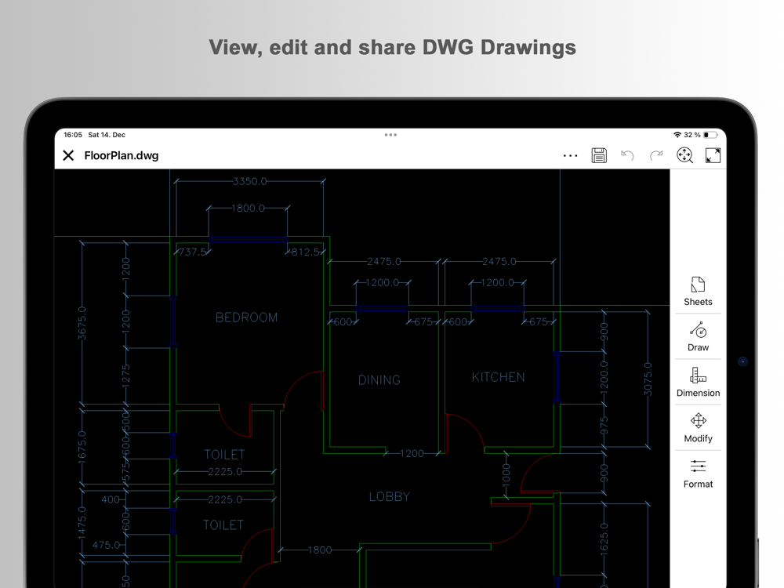Close the FloorPlan.dwg drawing
This screenshot has width=784, height=588.
[68, 155]
